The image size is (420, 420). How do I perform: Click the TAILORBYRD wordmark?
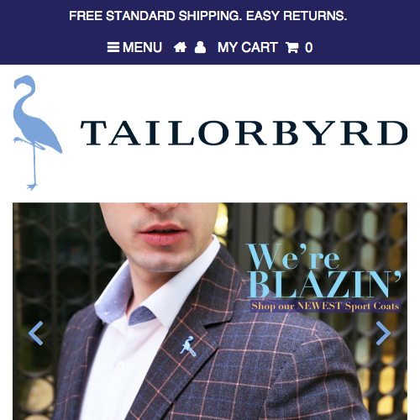(x=244, y=133)
